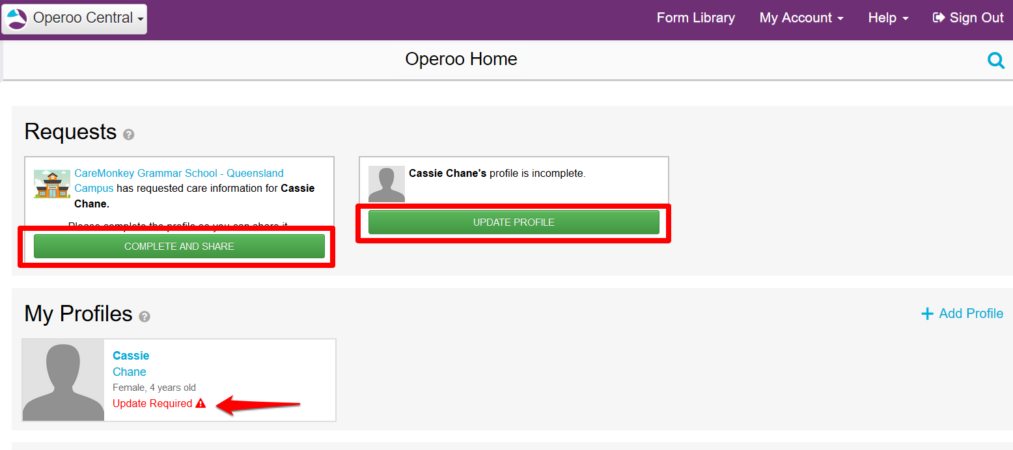Open the search magnifier icon
The width and height of the screenshot is (1013, 450).
click(x=996, y=60)
